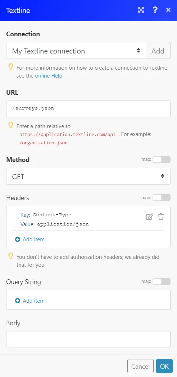177x377 pixels.
Task: Click the URL field containing /surveys.json
Action: (88, 109)
